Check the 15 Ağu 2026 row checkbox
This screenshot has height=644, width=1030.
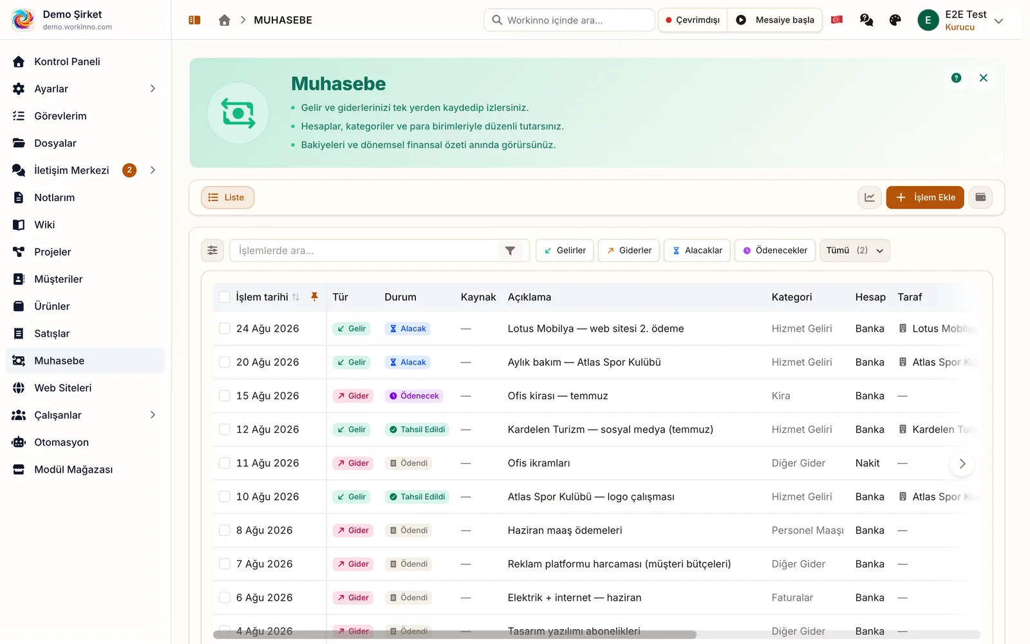pyautogui.click(x=225, y=395)
